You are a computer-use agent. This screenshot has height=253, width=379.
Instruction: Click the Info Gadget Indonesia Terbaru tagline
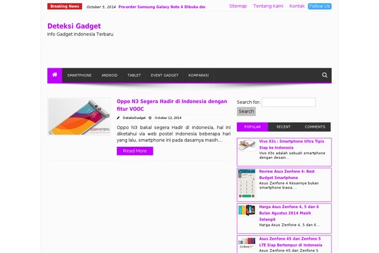point(80,34)
